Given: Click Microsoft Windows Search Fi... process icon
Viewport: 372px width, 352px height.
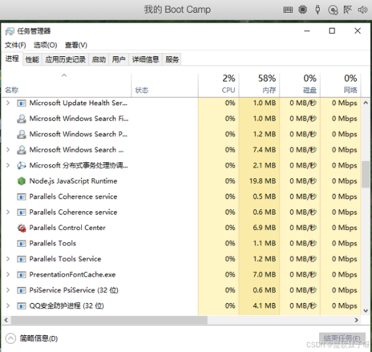Looking at the screenshot, I should tap(21, 119).
